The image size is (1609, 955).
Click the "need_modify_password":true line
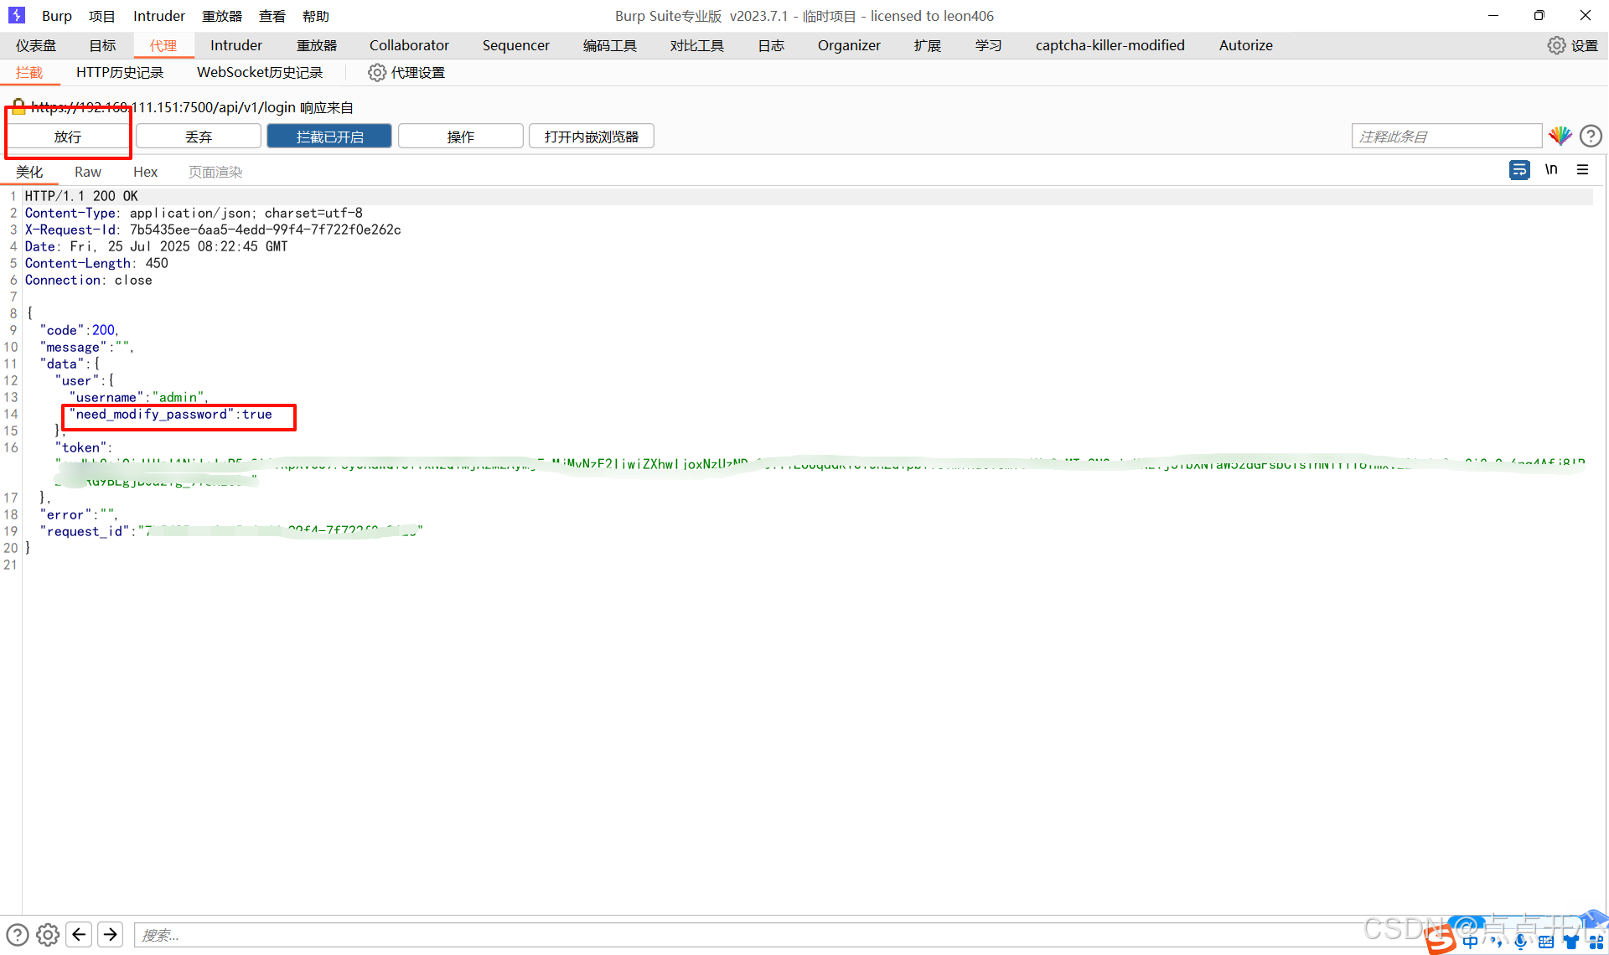[x=171, y=414]
